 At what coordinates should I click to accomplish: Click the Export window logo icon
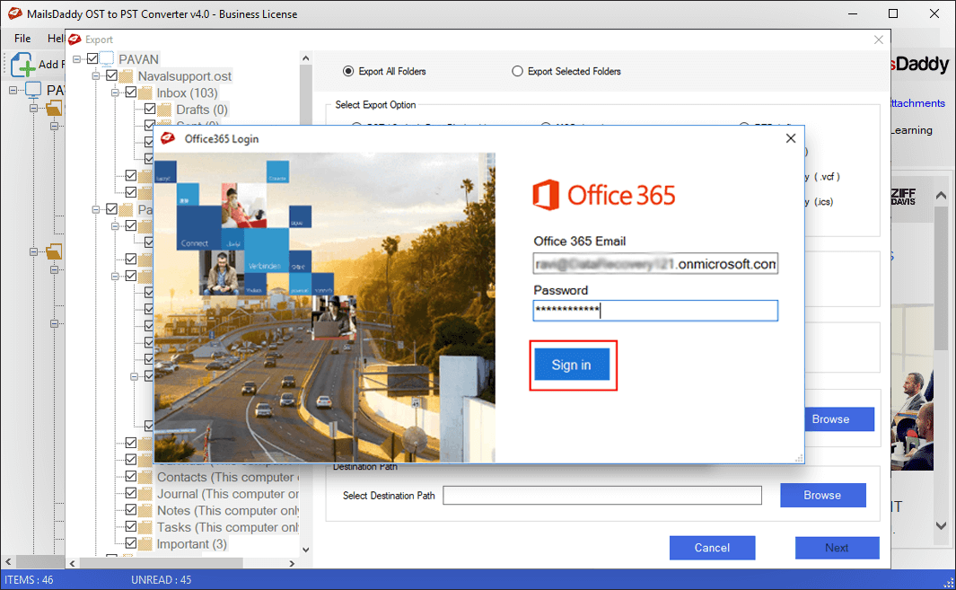[x=75, y=40]
